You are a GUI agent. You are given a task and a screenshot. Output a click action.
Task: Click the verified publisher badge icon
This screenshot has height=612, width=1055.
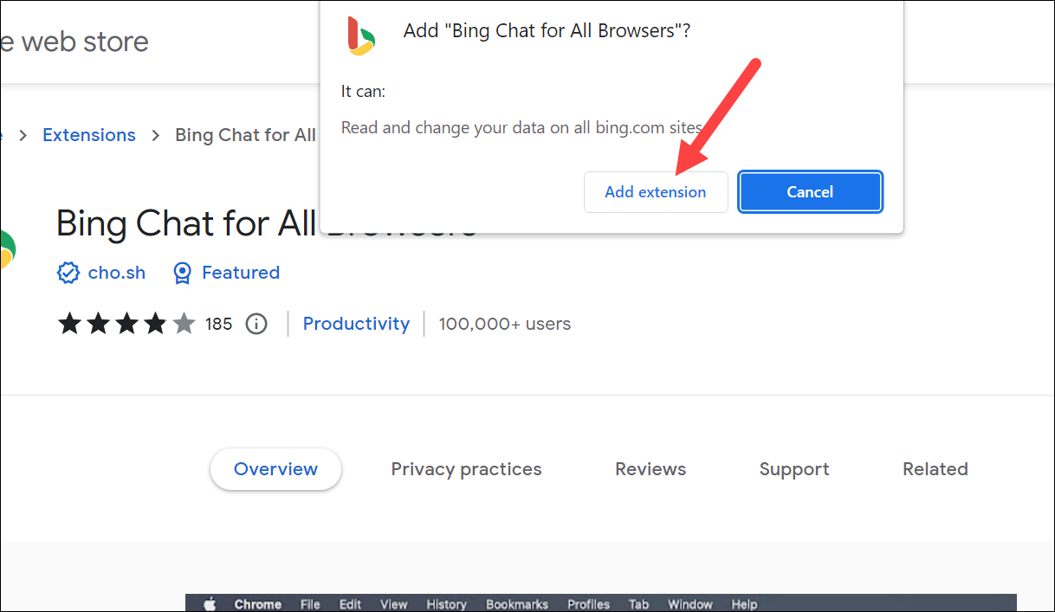(x=68, y=274)
